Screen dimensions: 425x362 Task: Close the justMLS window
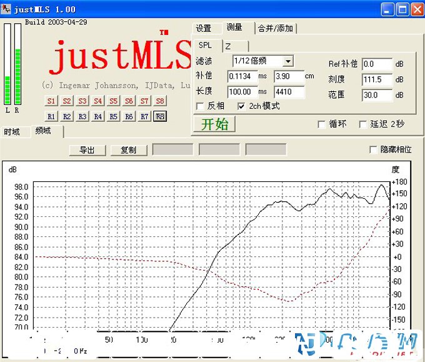tap(417, 10)
